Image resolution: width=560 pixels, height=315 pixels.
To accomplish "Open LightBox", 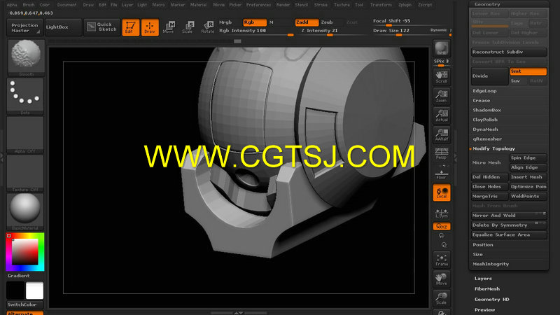I will point(63,27).
